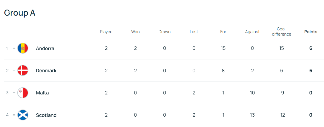Viewport: 324px width, 127px height.
Task: Click the Goal difference column header
Action: pos(281,31)
